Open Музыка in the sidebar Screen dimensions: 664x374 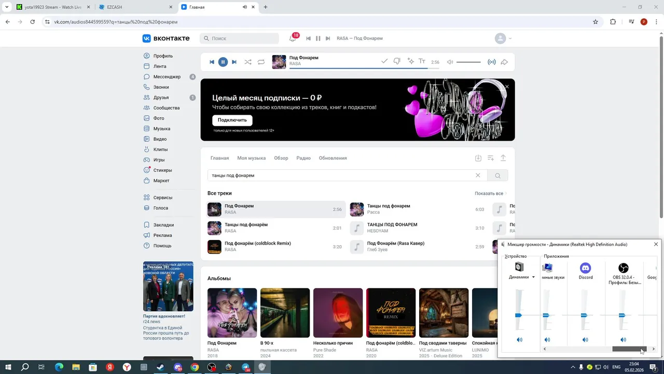tap(161, 128)
